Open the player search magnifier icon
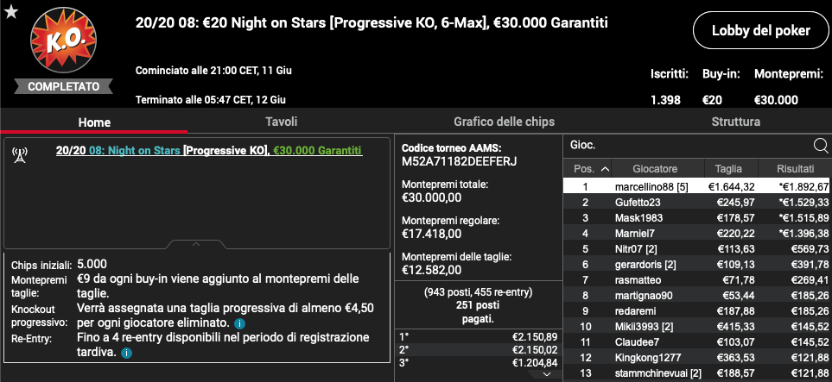832x382 pixels. pyautogui.click(x=820, y=145)
